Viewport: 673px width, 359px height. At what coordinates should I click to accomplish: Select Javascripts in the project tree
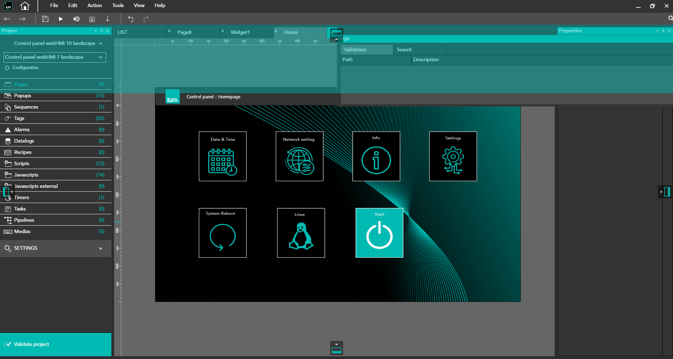coord(26,175)
